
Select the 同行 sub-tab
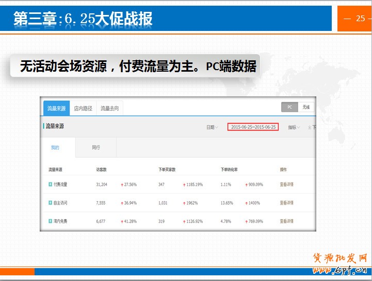pyautogui.click(x=96, y=147)
